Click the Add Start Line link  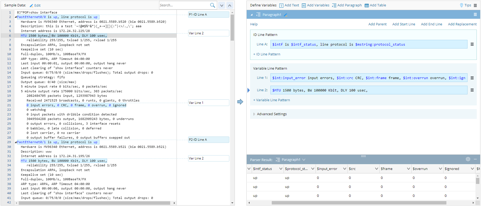coord(403,24)
